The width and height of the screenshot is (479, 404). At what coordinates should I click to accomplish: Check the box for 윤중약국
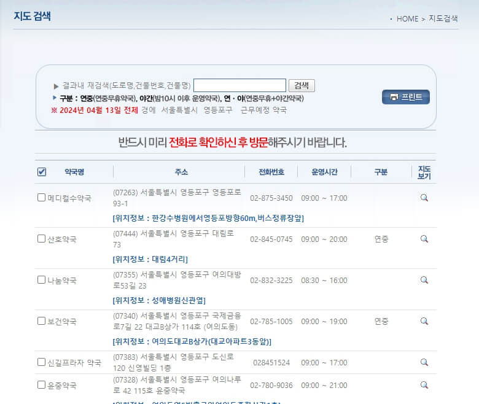pos(42,385)
